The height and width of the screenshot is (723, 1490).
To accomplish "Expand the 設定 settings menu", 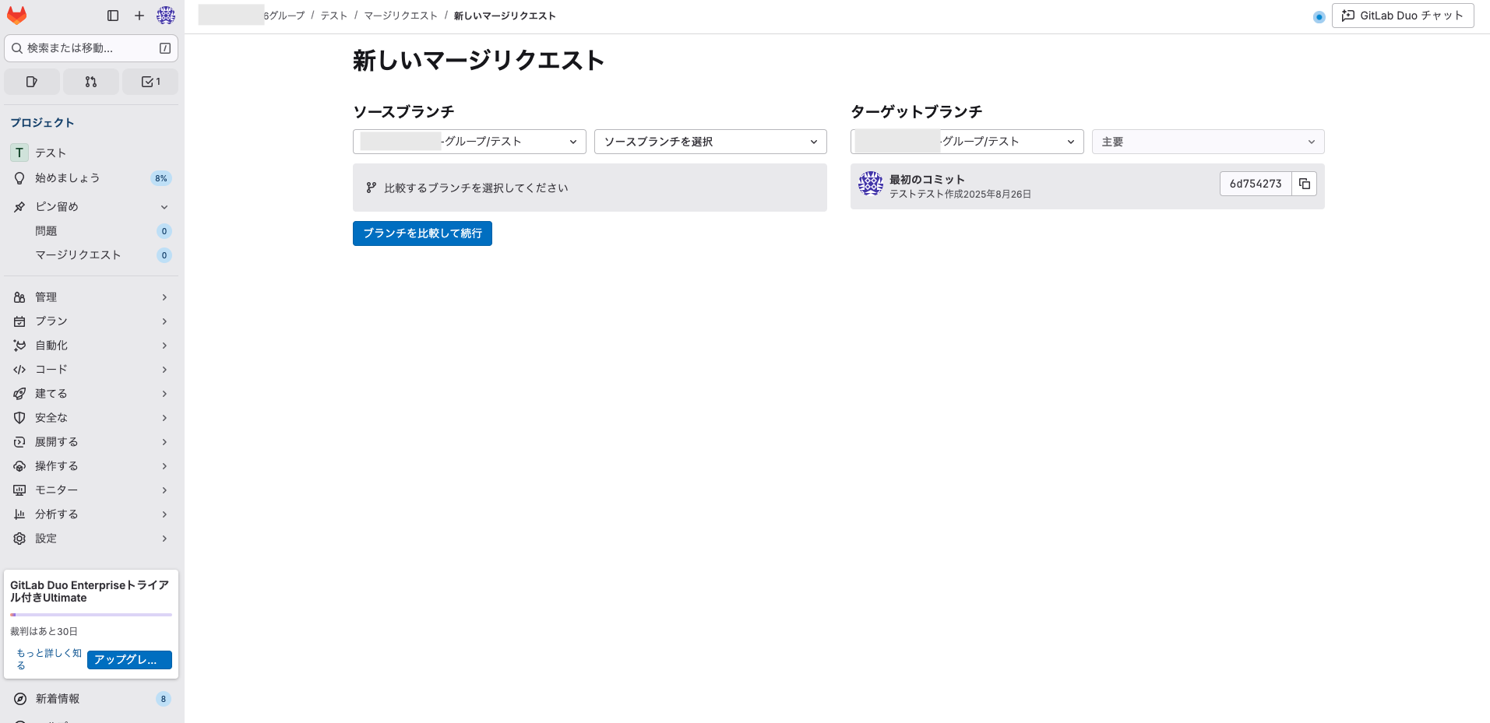I will (91, 539).
